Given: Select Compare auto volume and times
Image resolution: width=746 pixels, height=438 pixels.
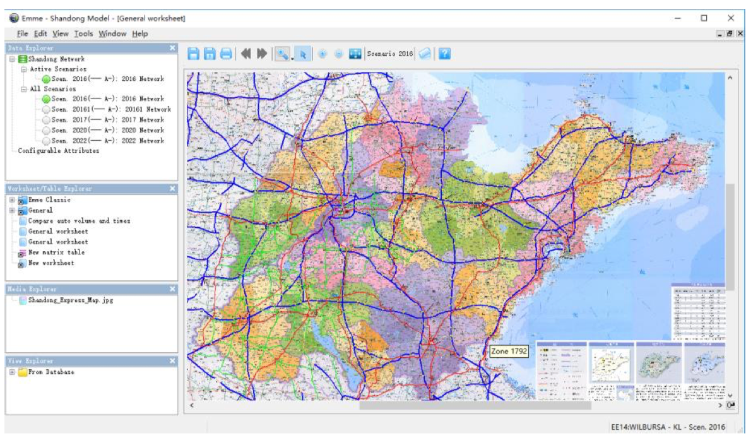Looking at the screenshot, I should tap(79, 221).
